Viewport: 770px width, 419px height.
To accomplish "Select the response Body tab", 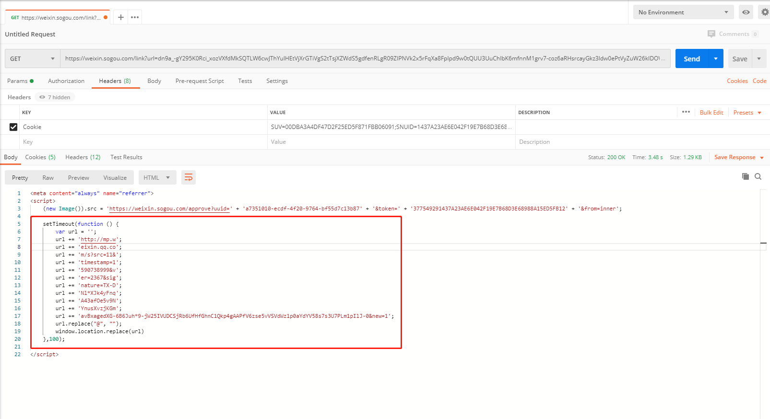I will 11,157.
